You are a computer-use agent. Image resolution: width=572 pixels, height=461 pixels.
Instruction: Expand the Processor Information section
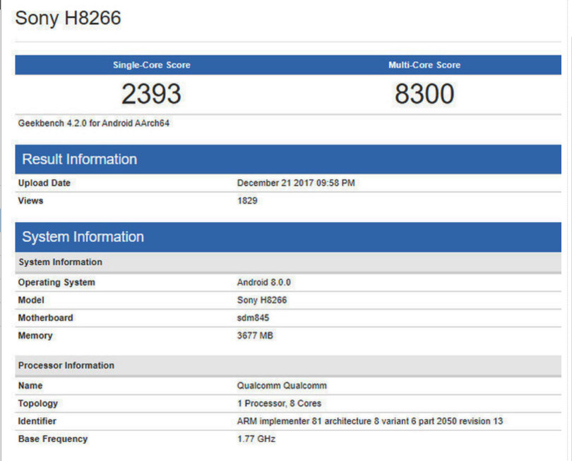point(66,365)
